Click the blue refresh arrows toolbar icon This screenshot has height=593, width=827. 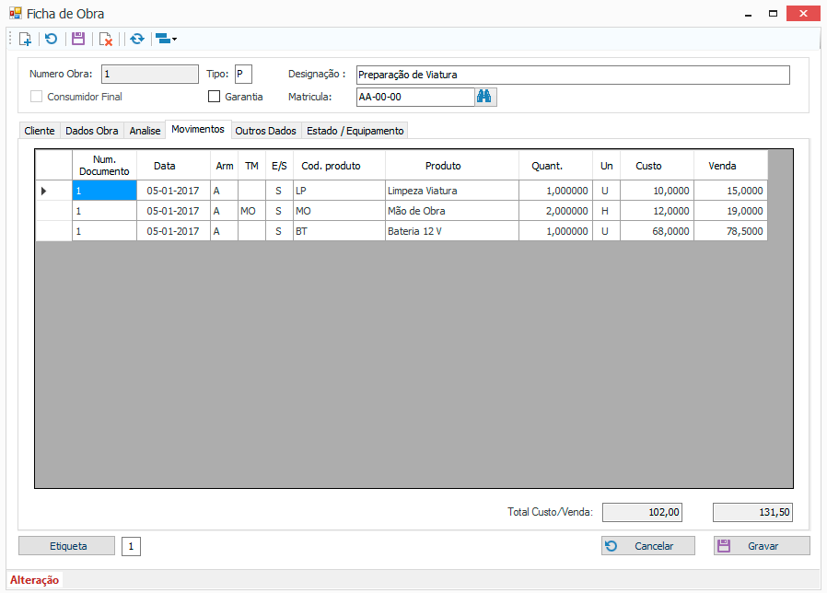(137, 39)
